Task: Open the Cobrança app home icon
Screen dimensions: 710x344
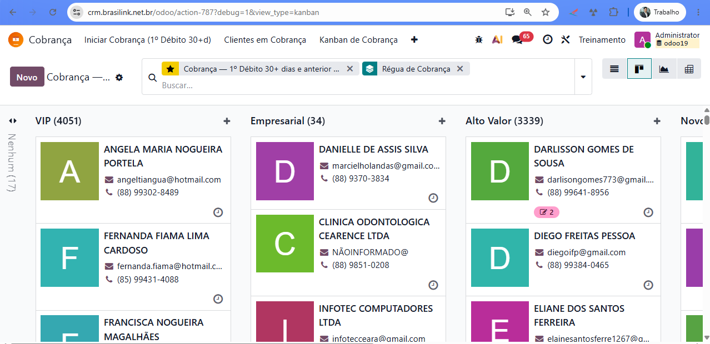Action: 16,39
